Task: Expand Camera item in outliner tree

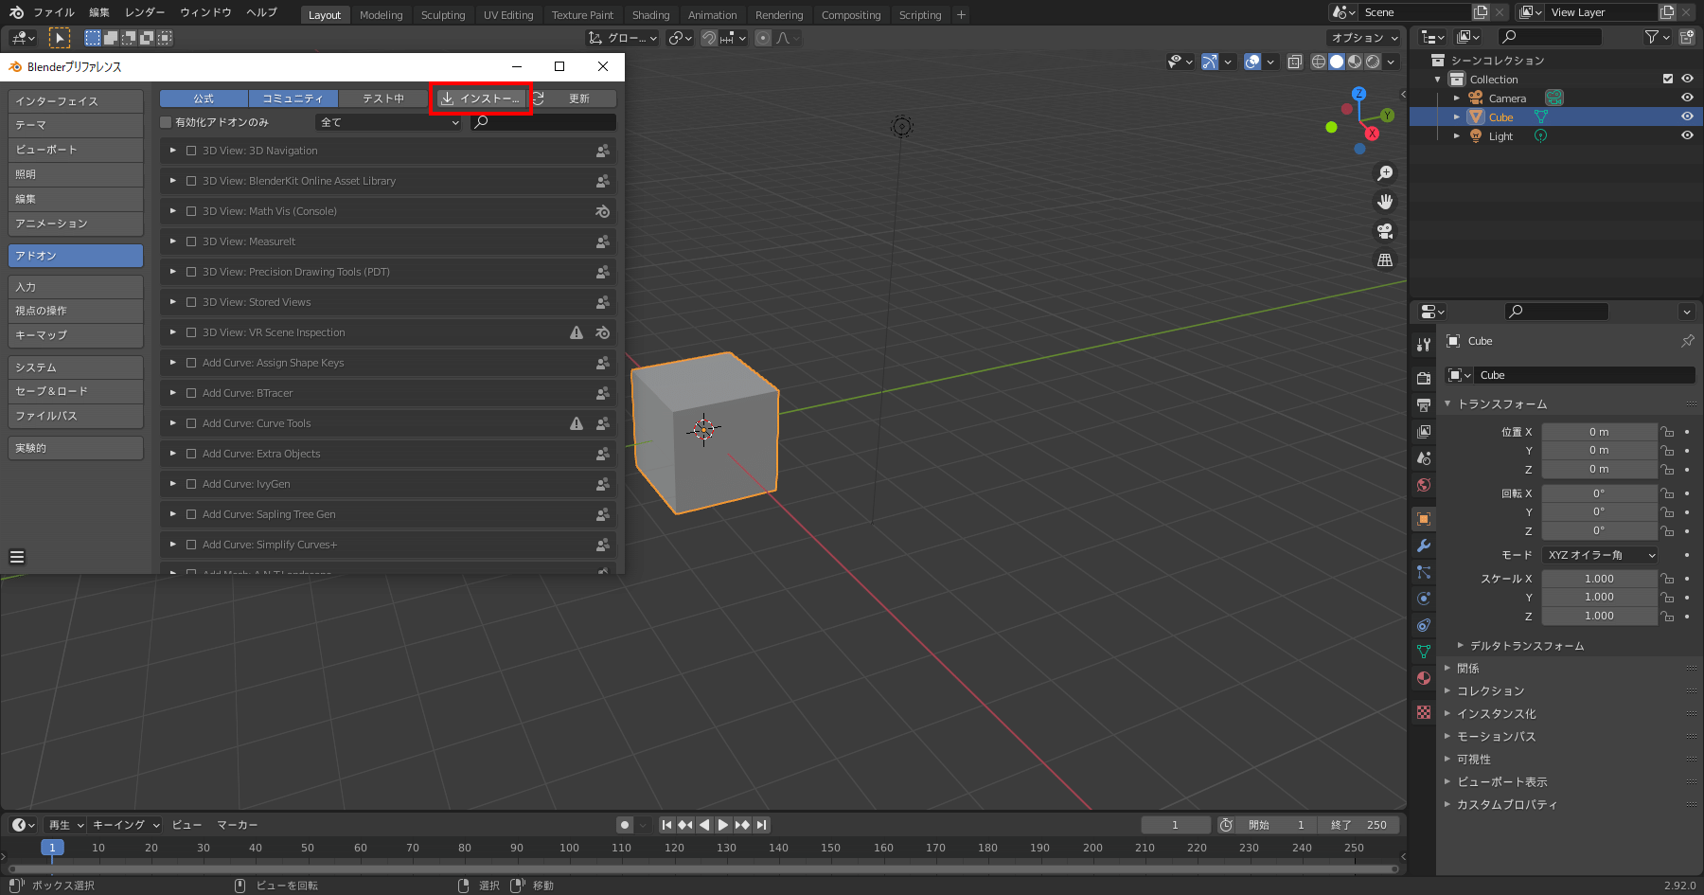Action: click(x=1456, y=98)
